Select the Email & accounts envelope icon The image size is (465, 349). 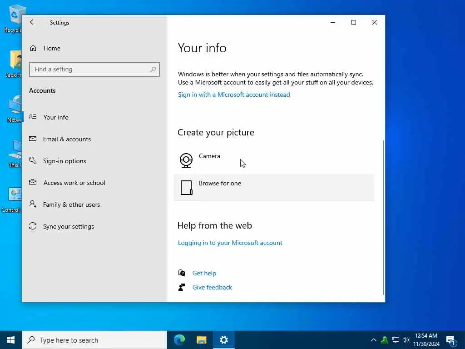pos(33,139)
